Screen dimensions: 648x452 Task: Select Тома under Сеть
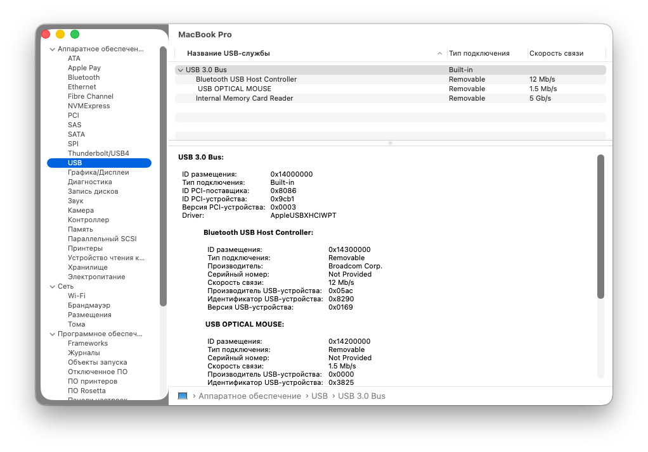pos(77,325)
